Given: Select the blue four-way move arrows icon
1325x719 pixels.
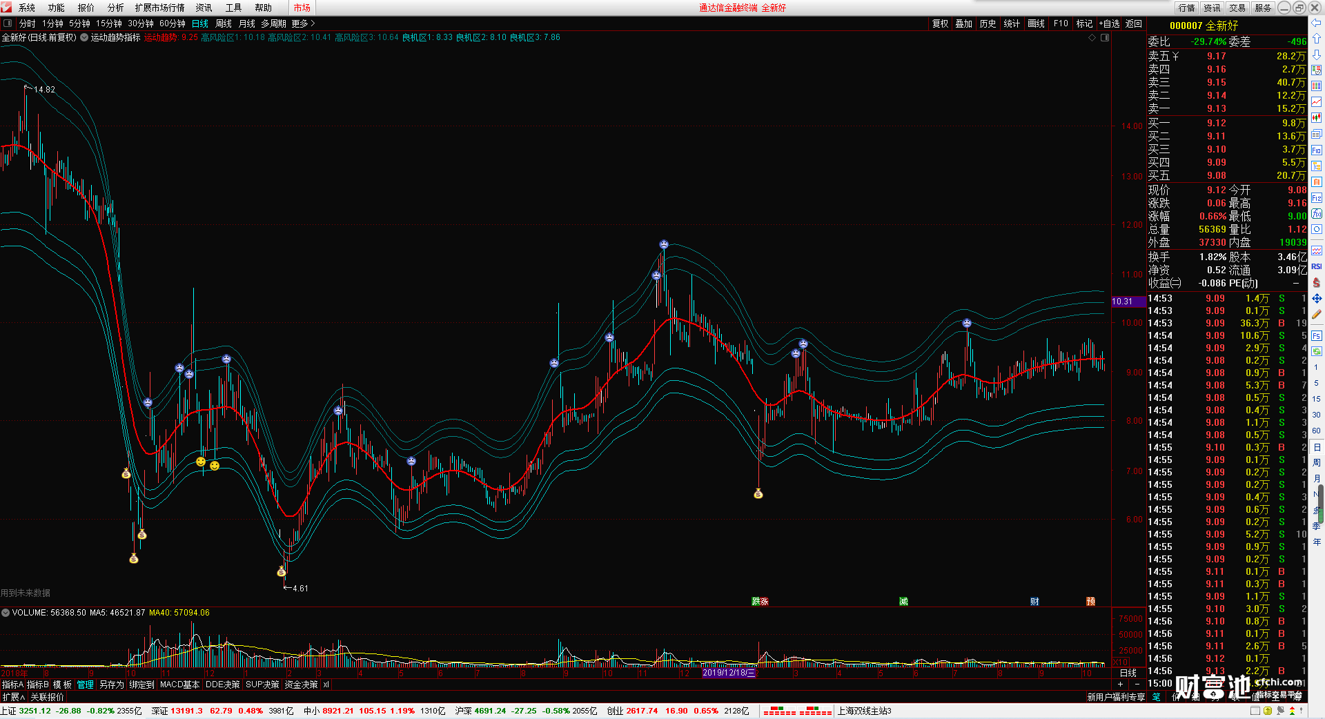Looking at the screenshot, I should click(x=1317, y=298).
